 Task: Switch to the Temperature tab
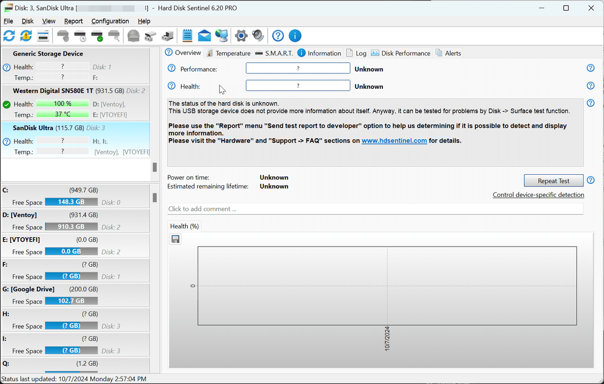228,53
